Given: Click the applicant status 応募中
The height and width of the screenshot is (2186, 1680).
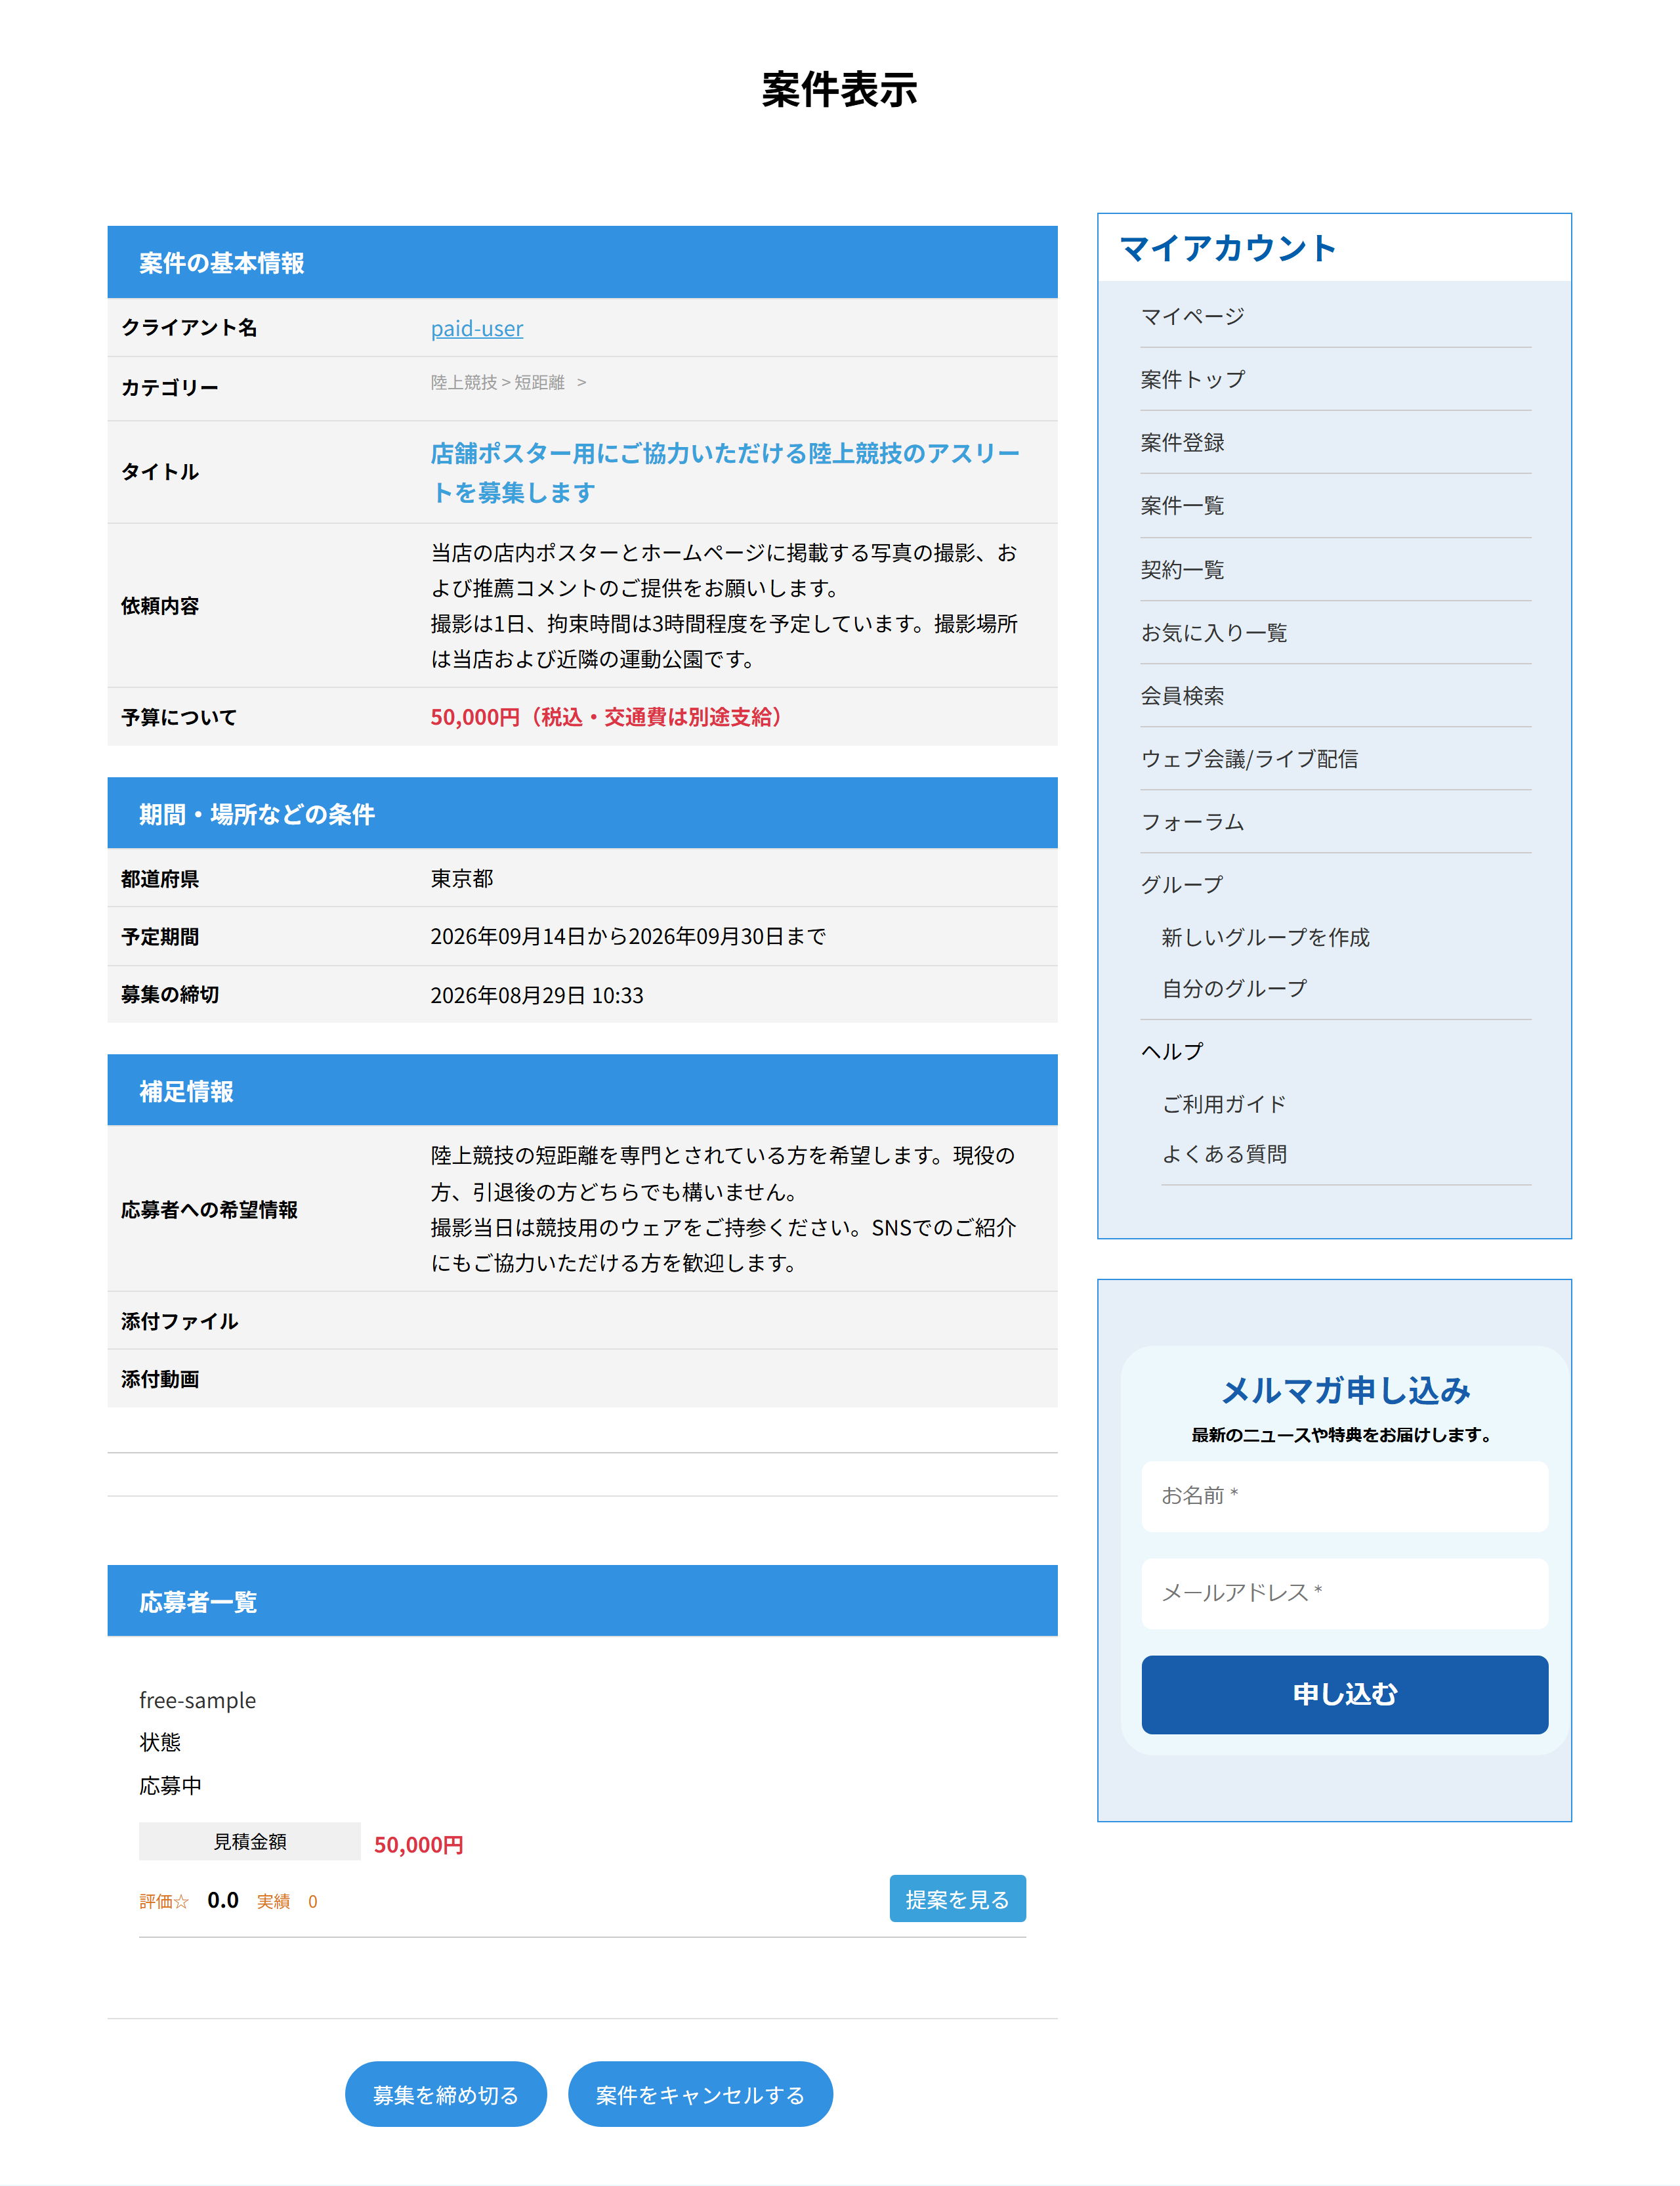Looking at the screenshot, I should tap(170, 1786).
